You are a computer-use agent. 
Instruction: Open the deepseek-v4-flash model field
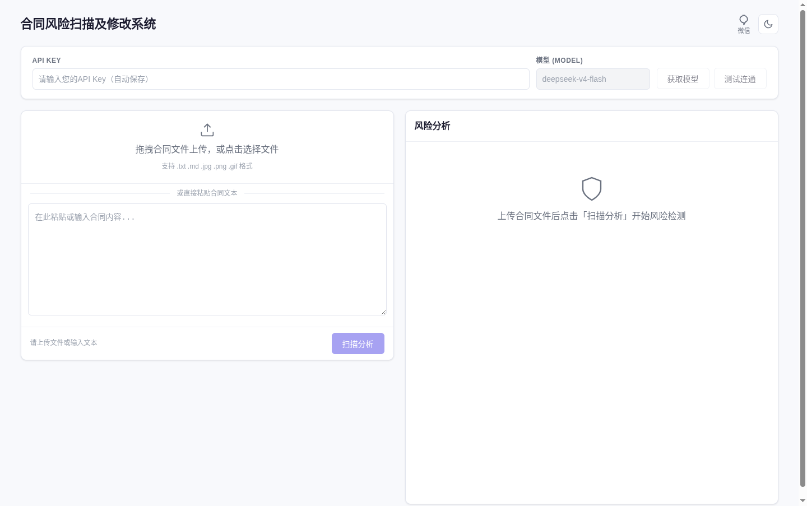click(x=593, y=79)
